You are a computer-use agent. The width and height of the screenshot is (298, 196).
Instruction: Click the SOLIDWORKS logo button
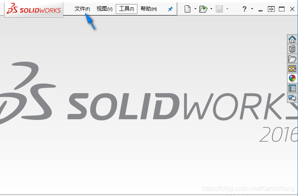[x=34, y=9]
